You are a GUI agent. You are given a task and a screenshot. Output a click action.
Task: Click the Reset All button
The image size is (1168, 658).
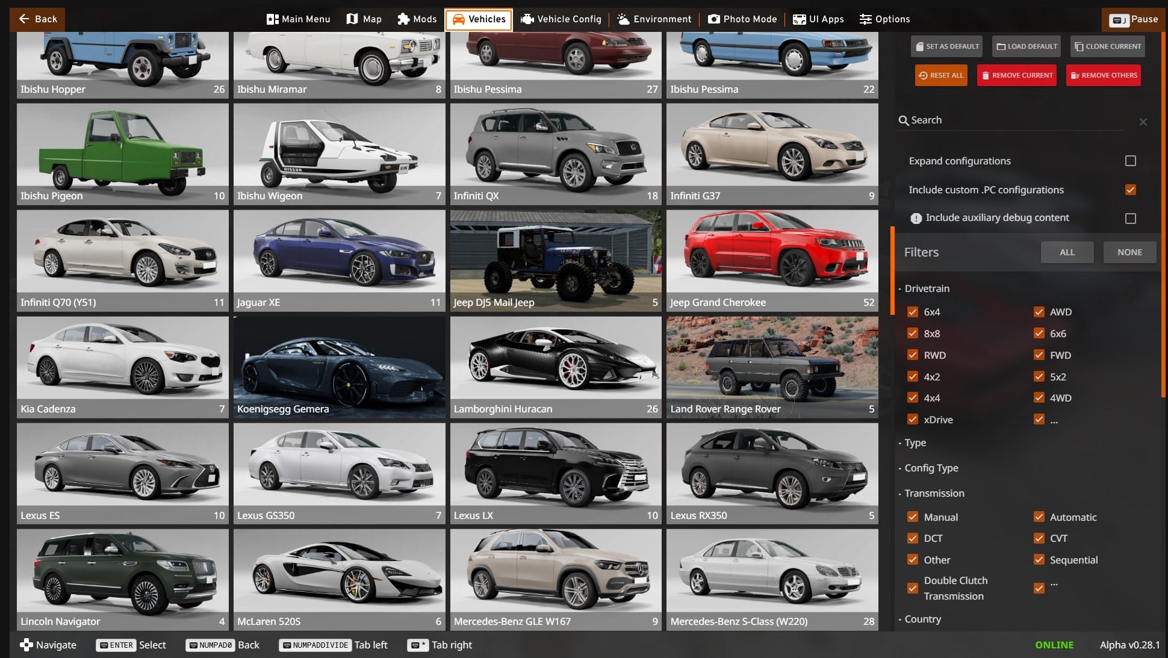point(941,75)
